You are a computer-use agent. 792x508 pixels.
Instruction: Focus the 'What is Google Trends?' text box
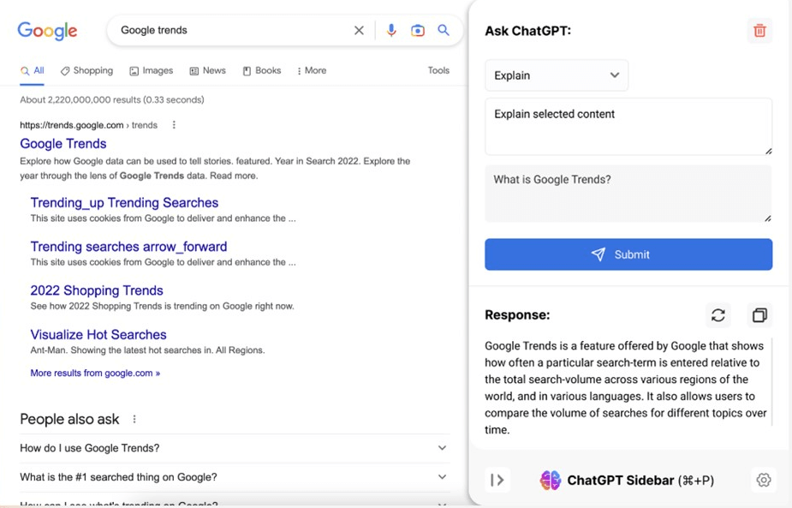pyautogui.click(x=628, y=194)
